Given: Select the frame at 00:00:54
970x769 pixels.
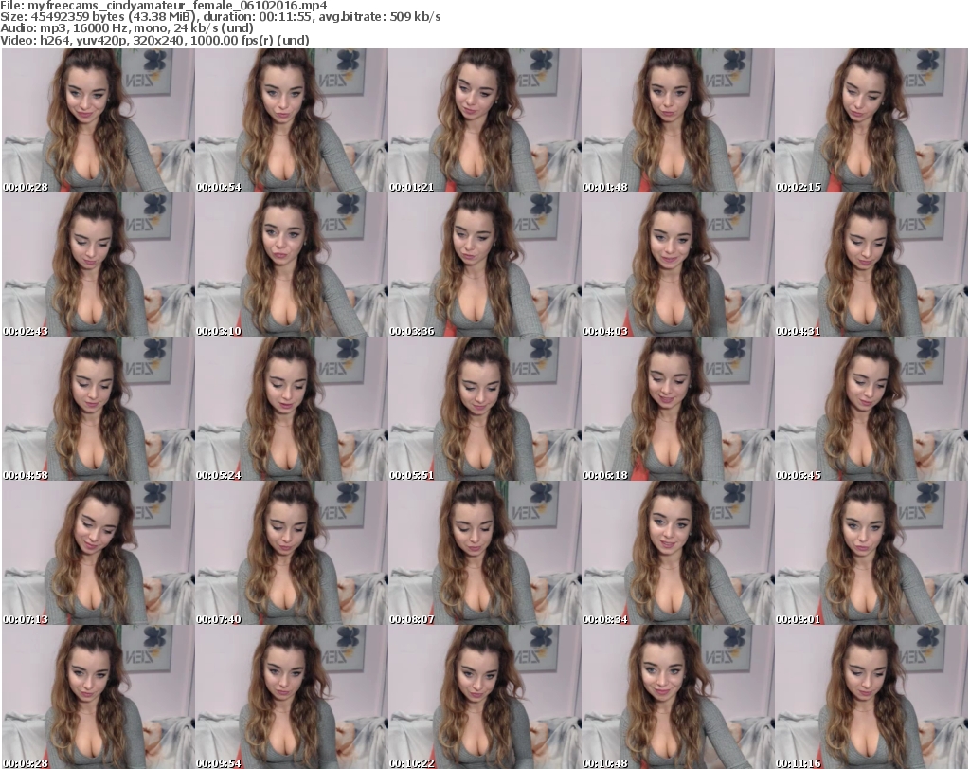Looking at the screenshot, I should (x=291, y=120).
